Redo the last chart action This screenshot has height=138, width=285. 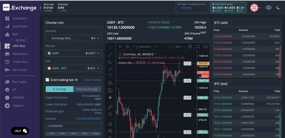pyautogui.click(x=162, y=47)
